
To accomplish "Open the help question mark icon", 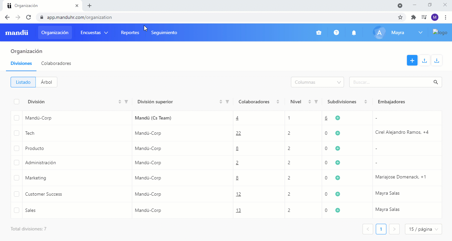I will (336, 32).
